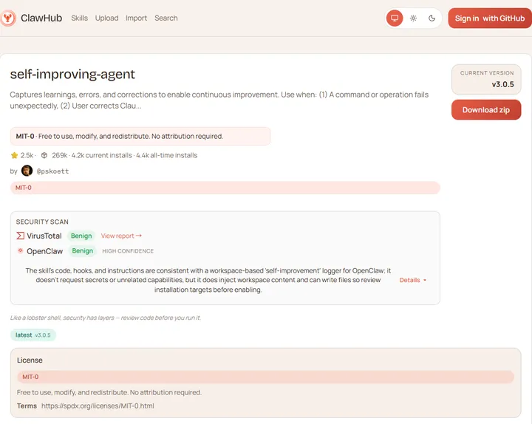
Task: Click the current version v3.0.5 box
Action: (486, 79)
